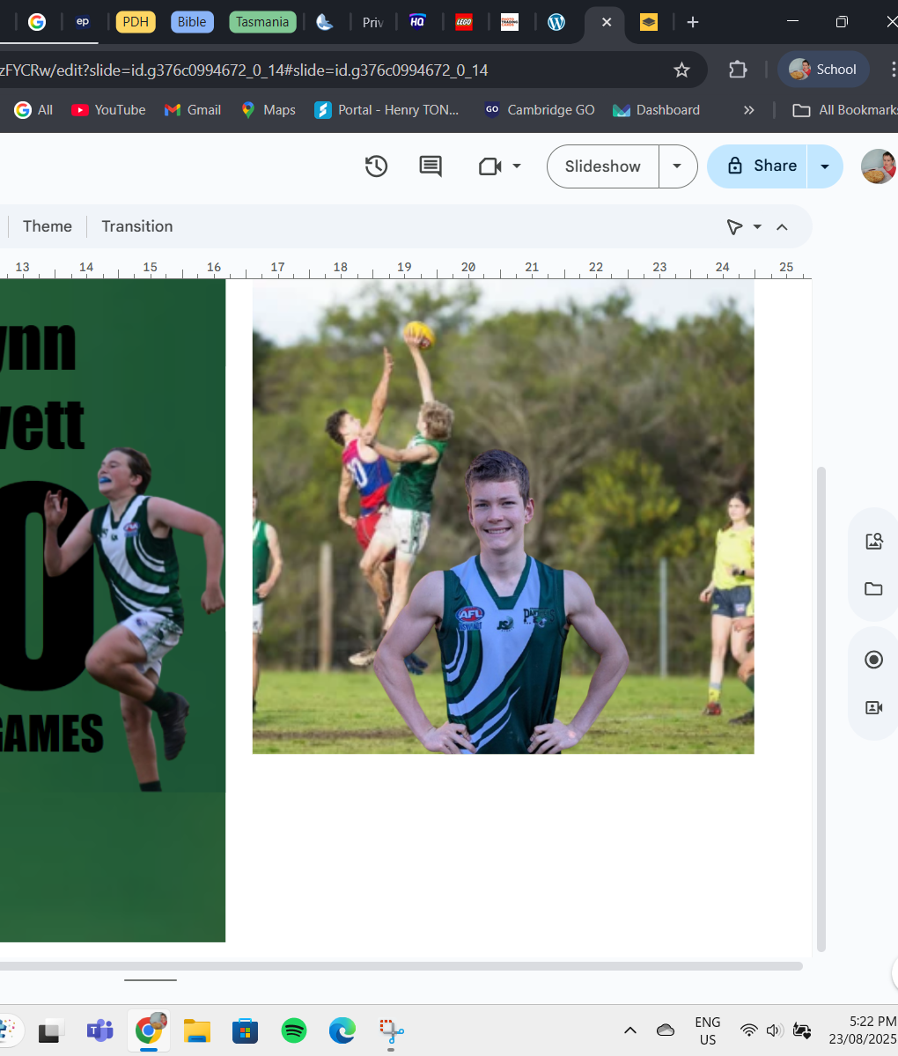The width and height of the screenshot is (898, 1056).
Task: Open the image search sidebar icon
Action: 873,541
